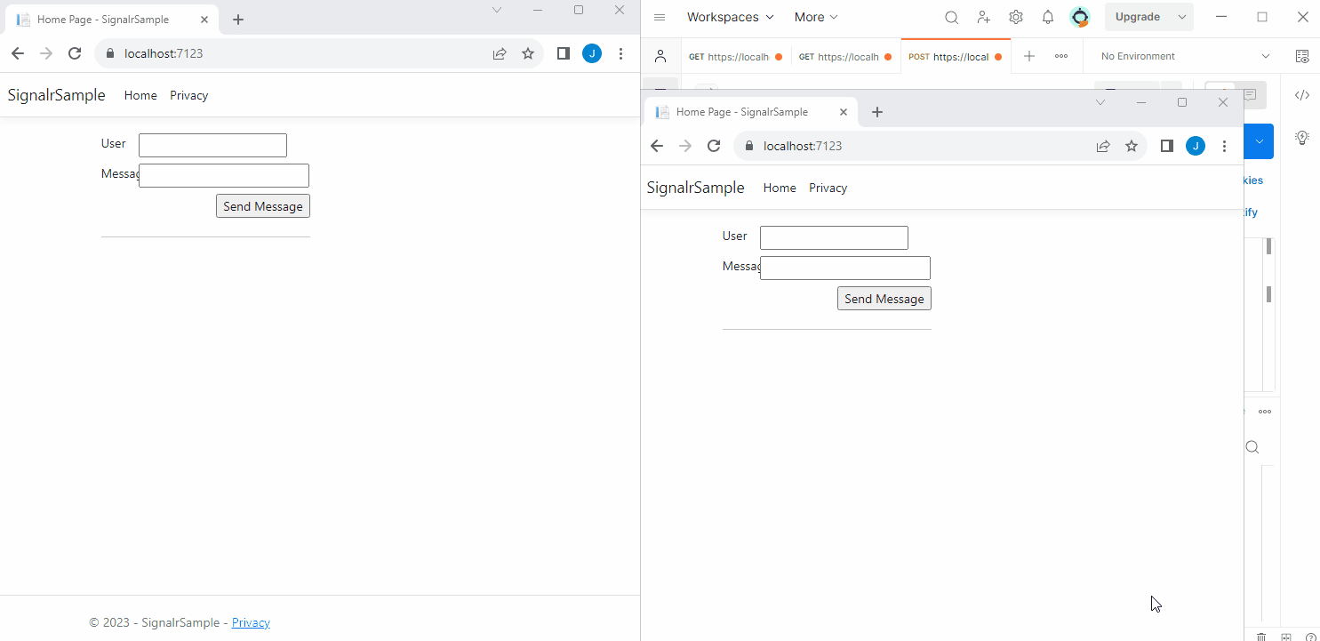Toggle the bookmark star for localhost:7123

[1131, 145]
